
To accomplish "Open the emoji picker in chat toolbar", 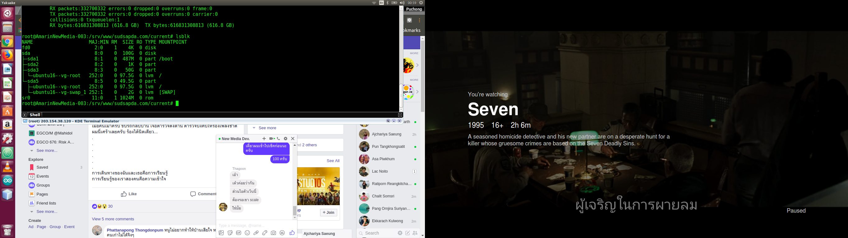I will [x=247, y=233].
